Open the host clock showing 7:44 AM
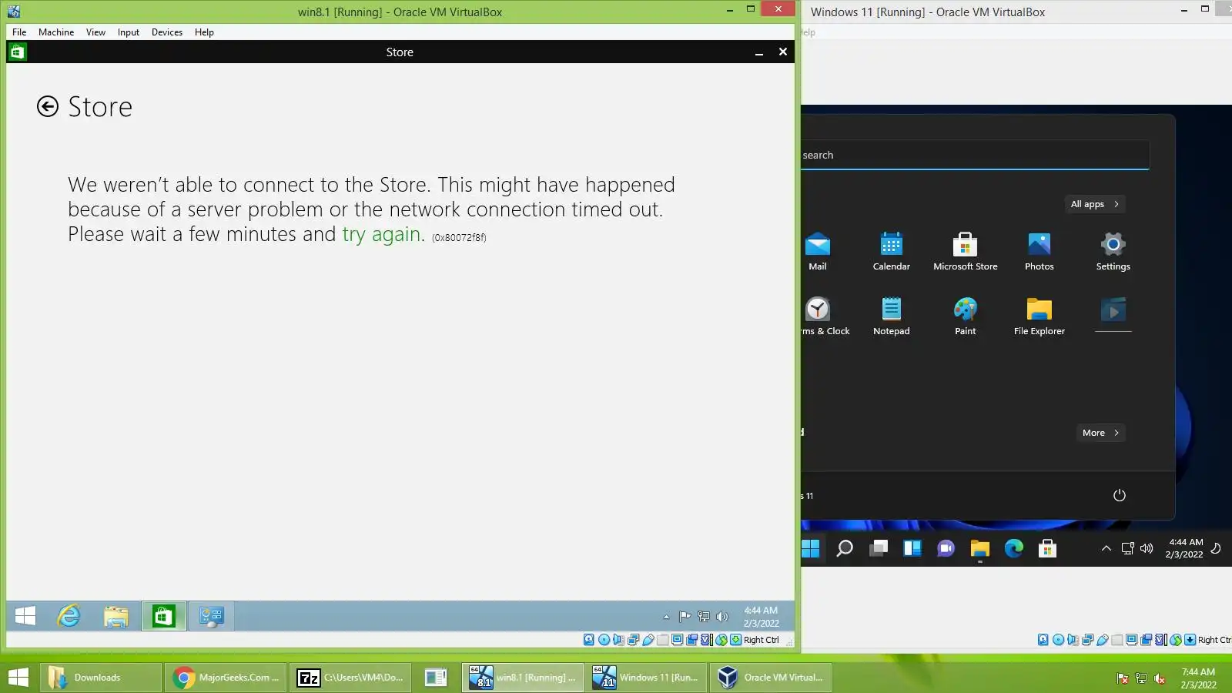The width and height of the screenshot is (1232, 693). tap(1199, 678)
